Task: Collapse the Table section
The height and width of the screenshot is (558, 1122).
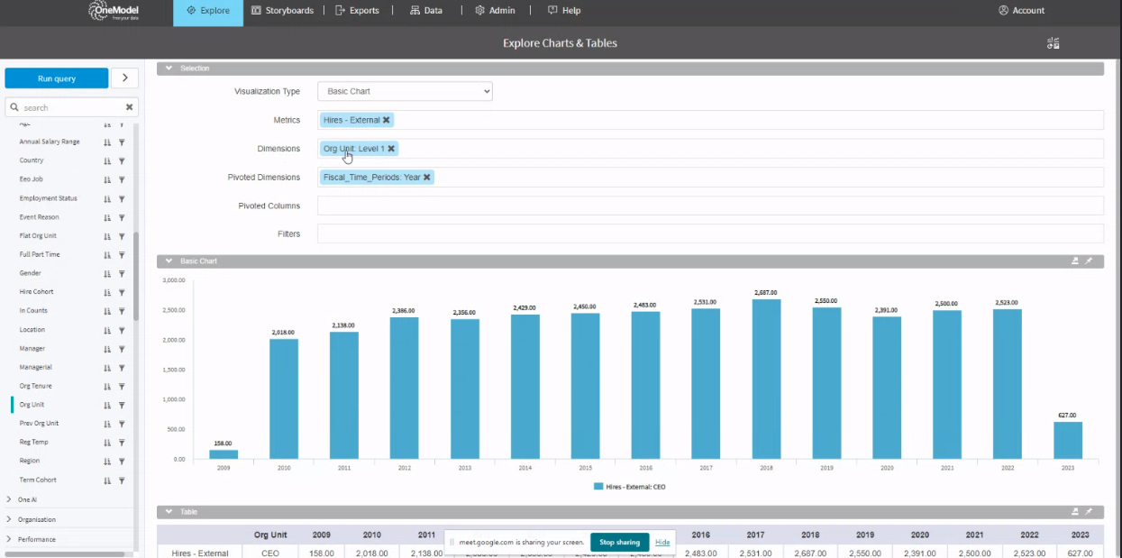Action: [169, 512]
